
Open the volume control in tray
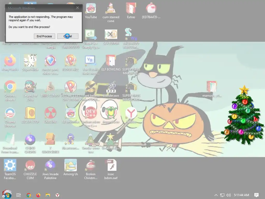click(228, 195)
